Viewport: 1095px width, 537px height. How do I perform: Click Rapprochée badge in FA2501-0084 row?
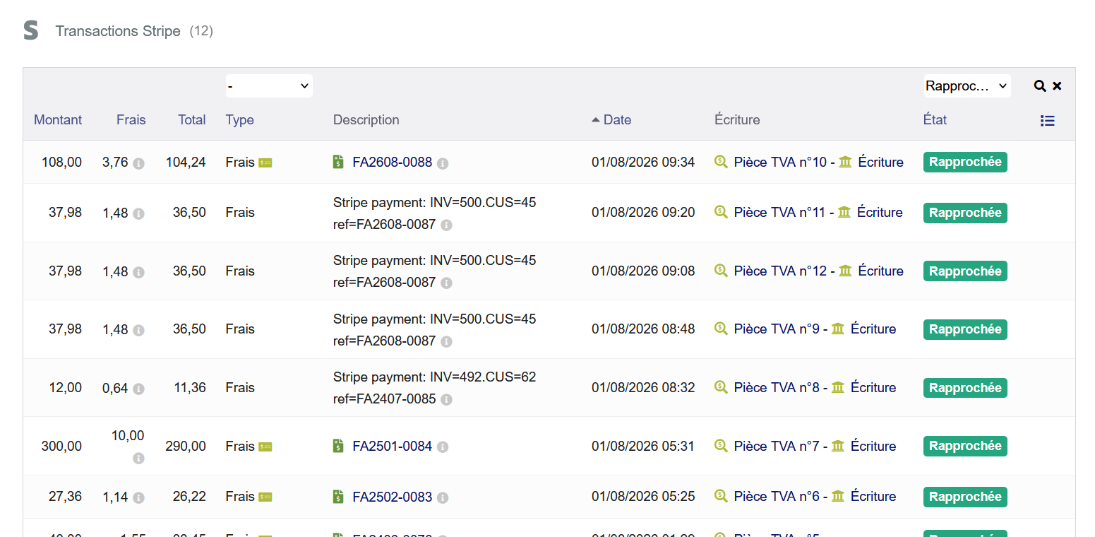(x=965, y=446)
